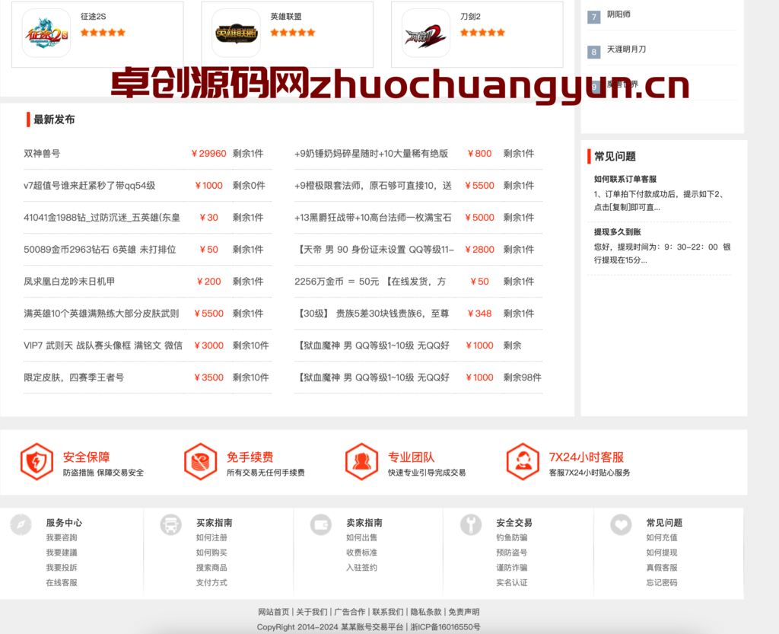This screenshot has width=779, height=634.
Task: Click the 安全保障 shield icon
Action: pos(37,461)
